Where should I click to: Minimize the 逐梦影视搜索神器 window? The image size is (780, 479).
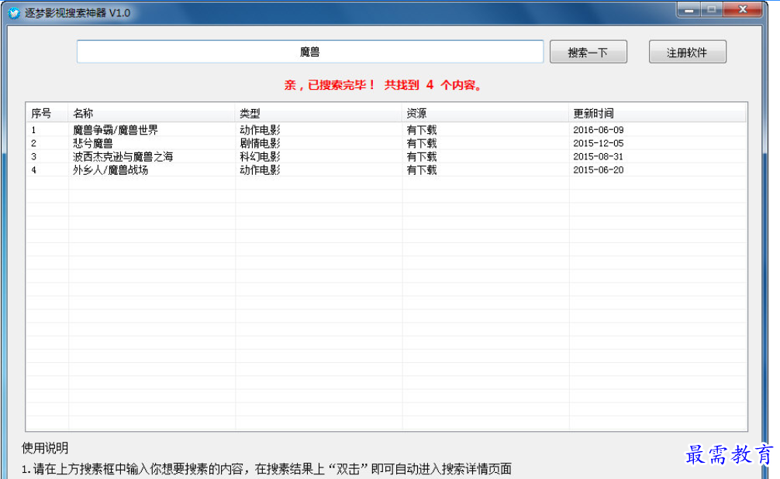(x=688, y=9)
